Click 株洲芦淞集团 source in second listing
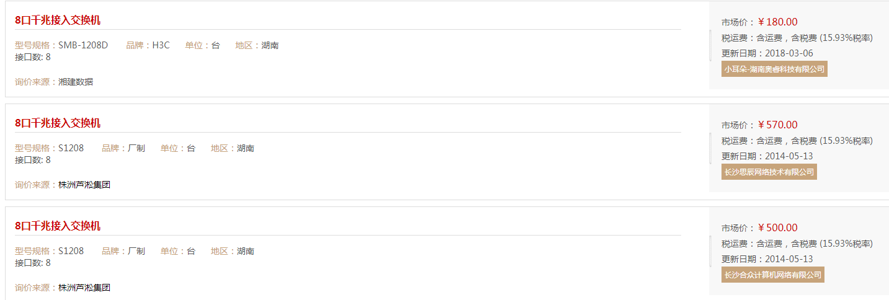 84,185
